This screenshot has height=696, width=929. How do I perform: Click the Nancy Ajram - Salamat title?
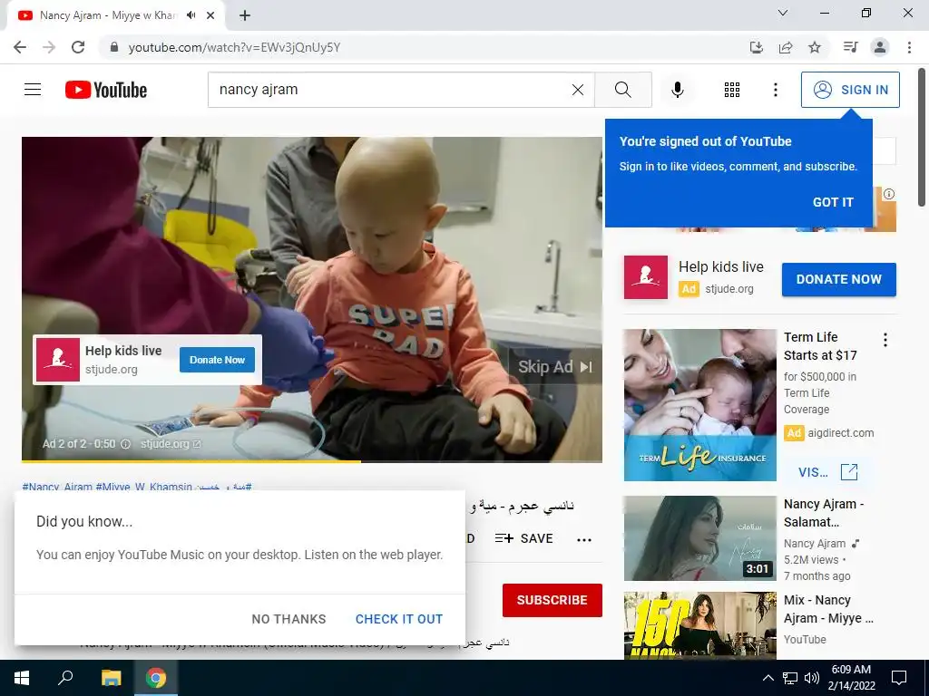(x=824, y=513)
